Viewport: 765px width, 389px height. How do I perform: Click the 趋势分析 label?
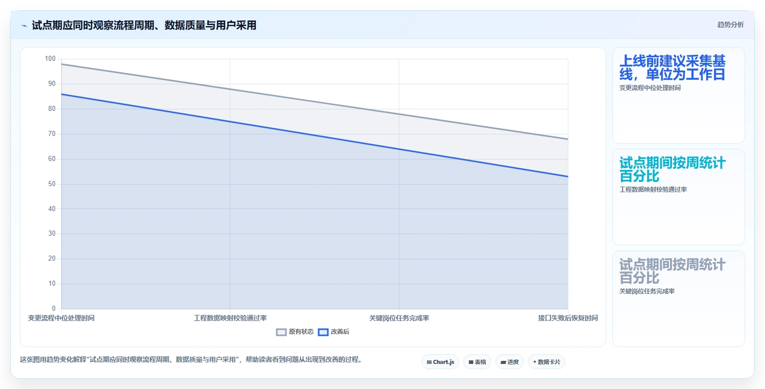[731, 25]
